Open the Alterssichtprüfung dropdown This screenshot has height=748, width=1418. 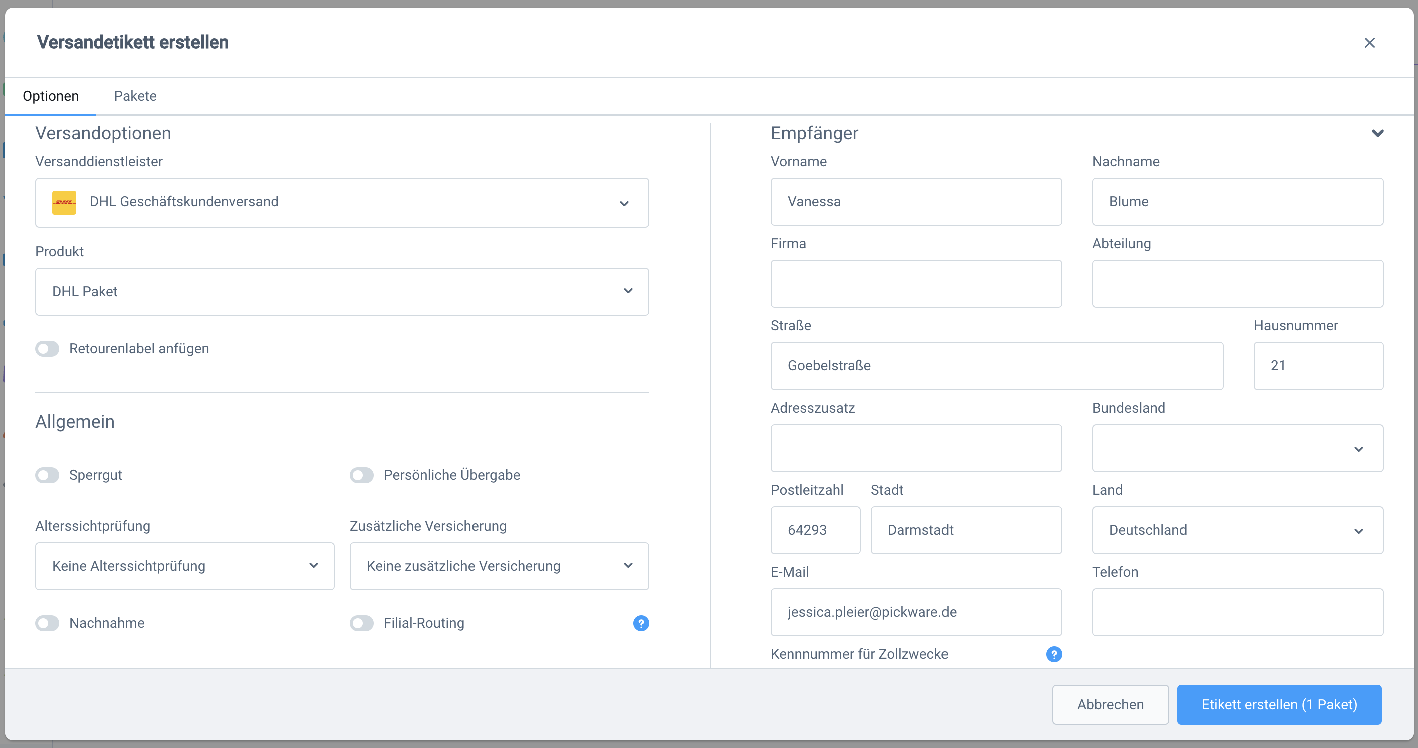tap(184, 566)
